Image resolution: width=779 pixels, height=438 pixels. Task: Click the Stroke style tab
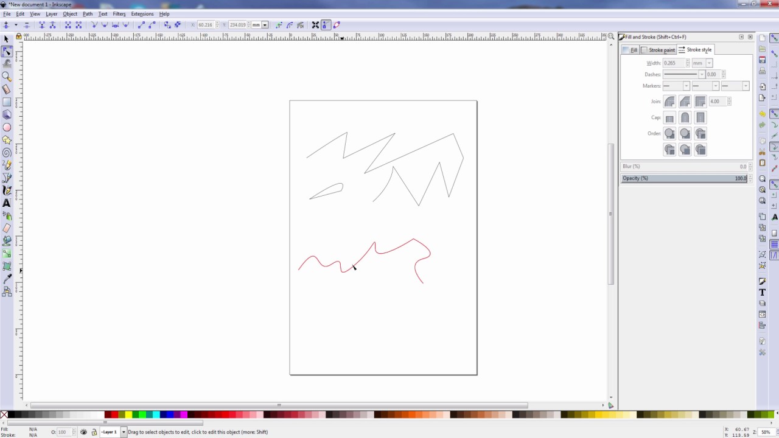point(696,50)
